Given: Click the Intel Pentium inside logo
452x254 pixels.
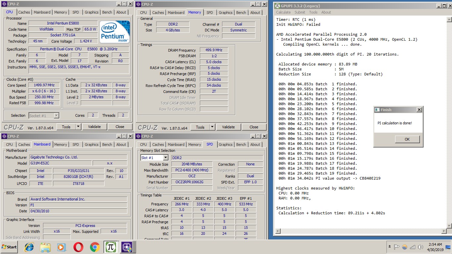Looking at the screenshot, I should pyautogui.click(x=114, y=32).
